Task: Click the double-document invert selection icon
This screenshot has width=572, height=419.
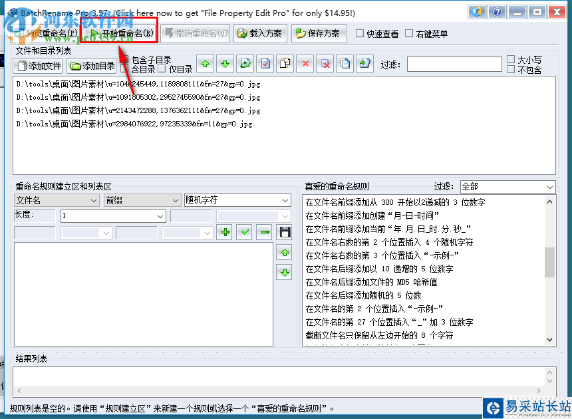Action: coord(285,65)
